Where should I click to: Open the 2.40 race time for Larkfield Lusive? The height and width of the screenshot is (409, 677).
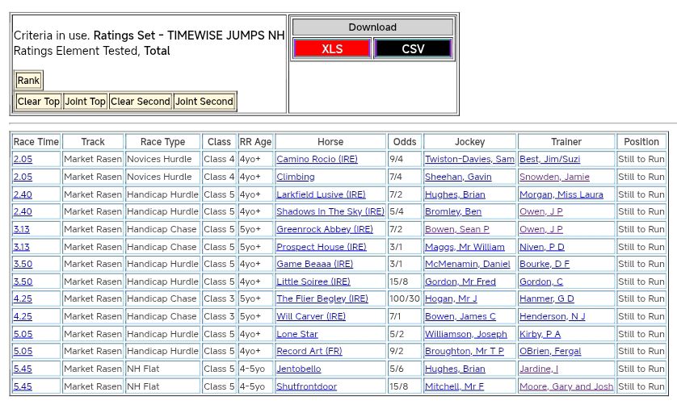click(x=23, y=194)
